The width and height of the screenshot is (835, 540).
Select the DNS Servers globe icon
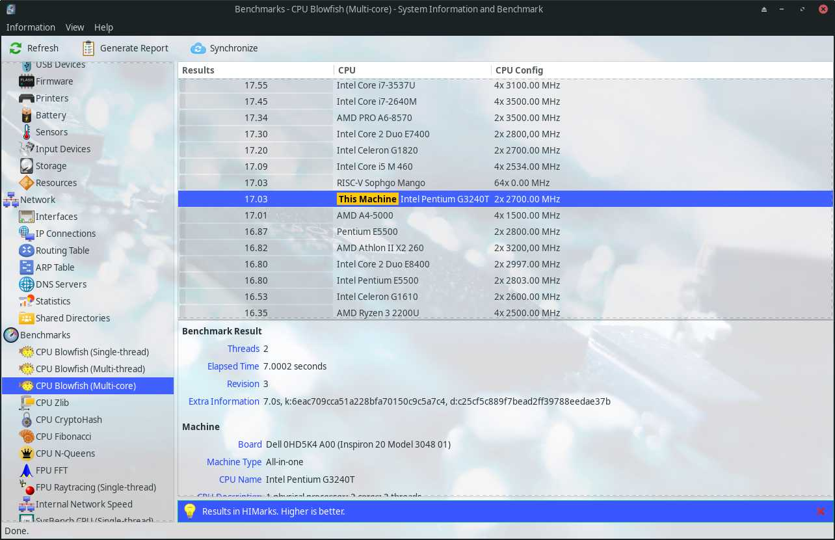click(27, 284)
